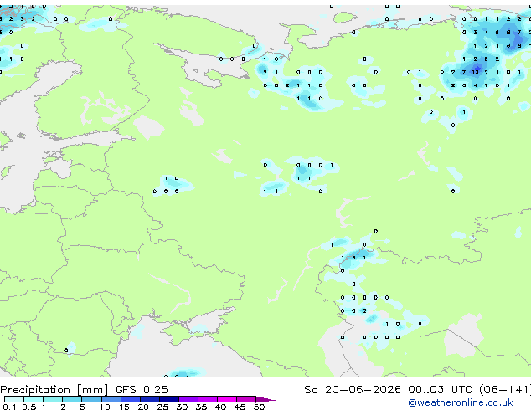
Task: Pick the legend swatch between 0.1 and 0.5
Action: point(14,399)
